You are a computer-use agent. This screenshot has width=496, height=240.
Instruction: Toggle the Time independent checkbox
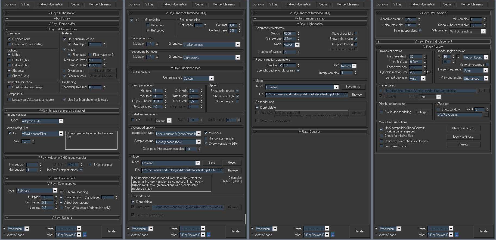pos(420,31)
